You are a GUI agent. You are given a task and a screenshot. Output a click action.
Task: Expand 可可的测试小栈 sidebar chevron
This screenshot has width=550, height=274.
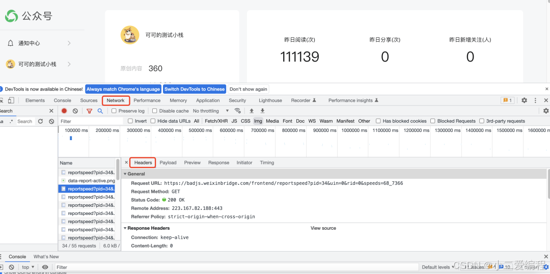point(69,64)
